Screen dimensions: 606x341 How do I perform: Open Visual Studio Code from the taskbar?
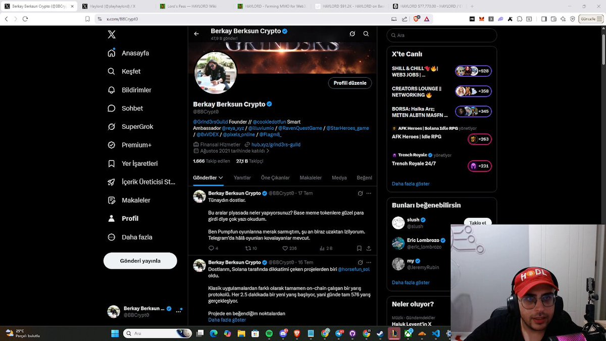436,333
